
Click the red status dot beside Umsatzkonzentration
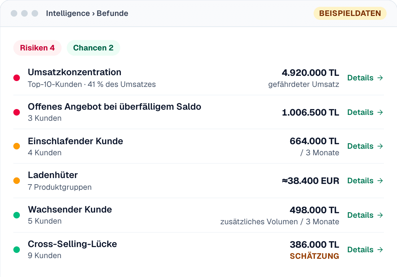pyautogui.click(x=17, y=78)
